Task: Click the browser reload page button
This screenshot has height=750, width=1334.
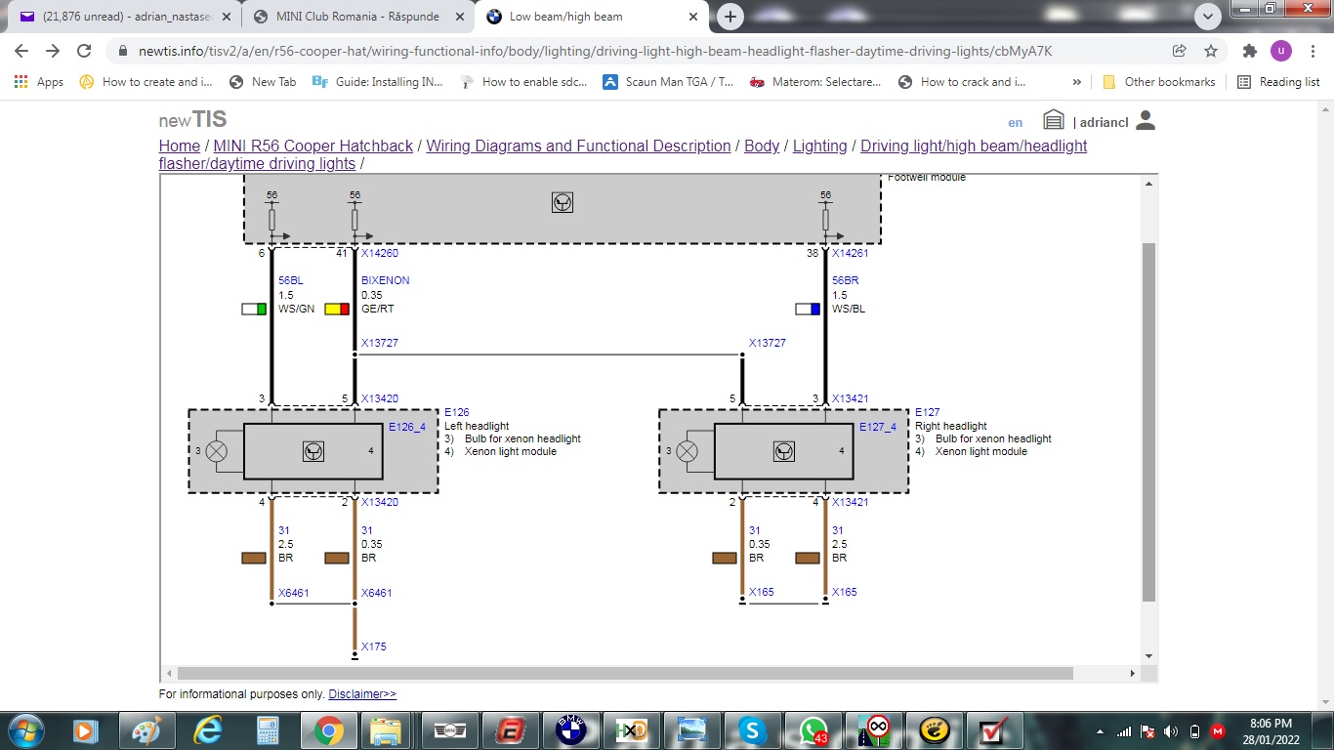Action: click(x=84, y=51)
